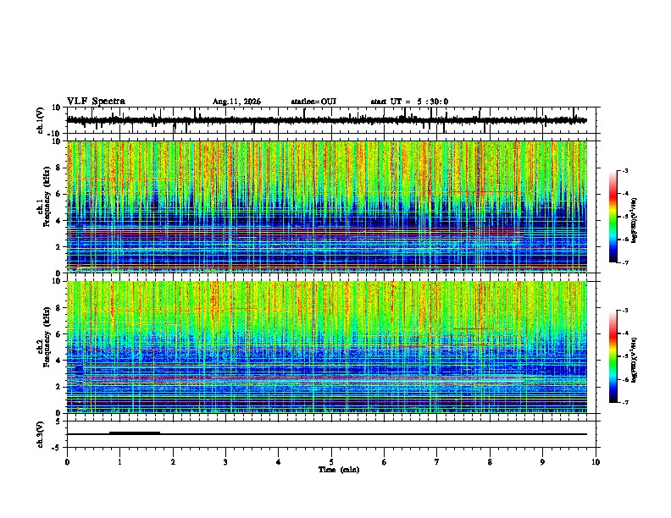Click the '-7' tick on ch.1 colorbar
The width and height of the screenshot is (671, 518).
point(625,262)
